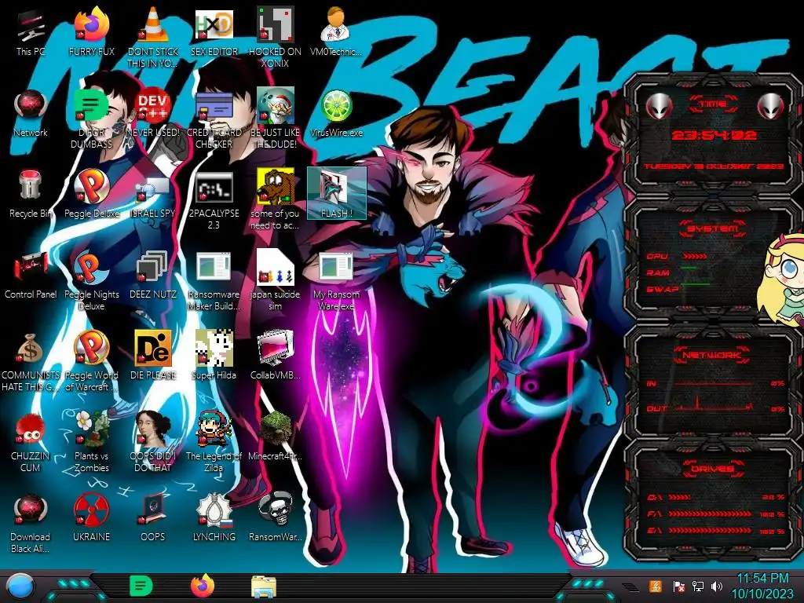
Task: Open the Action Center flag tray icon
Action: (x=678, y=586)
